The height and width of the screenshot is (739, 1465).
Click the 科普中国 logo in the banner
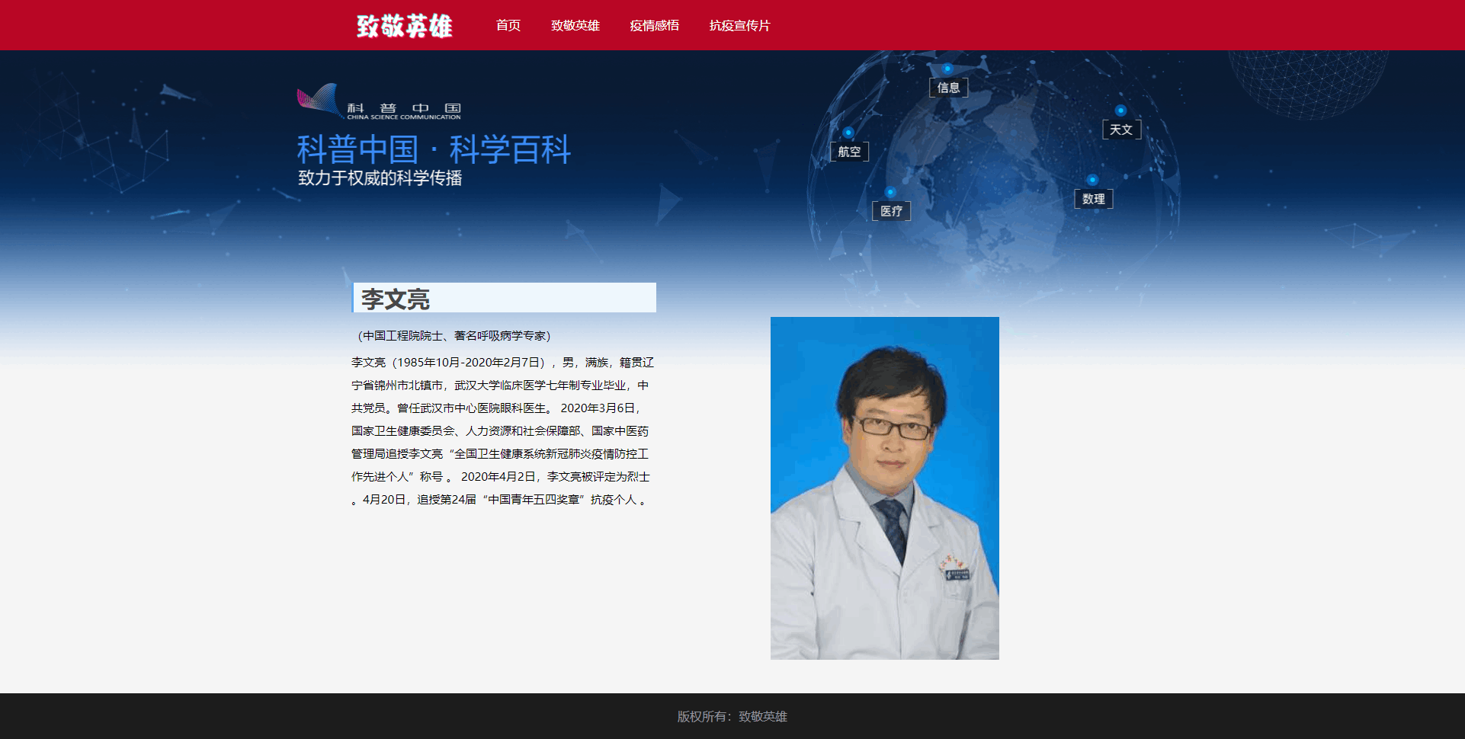379,101
